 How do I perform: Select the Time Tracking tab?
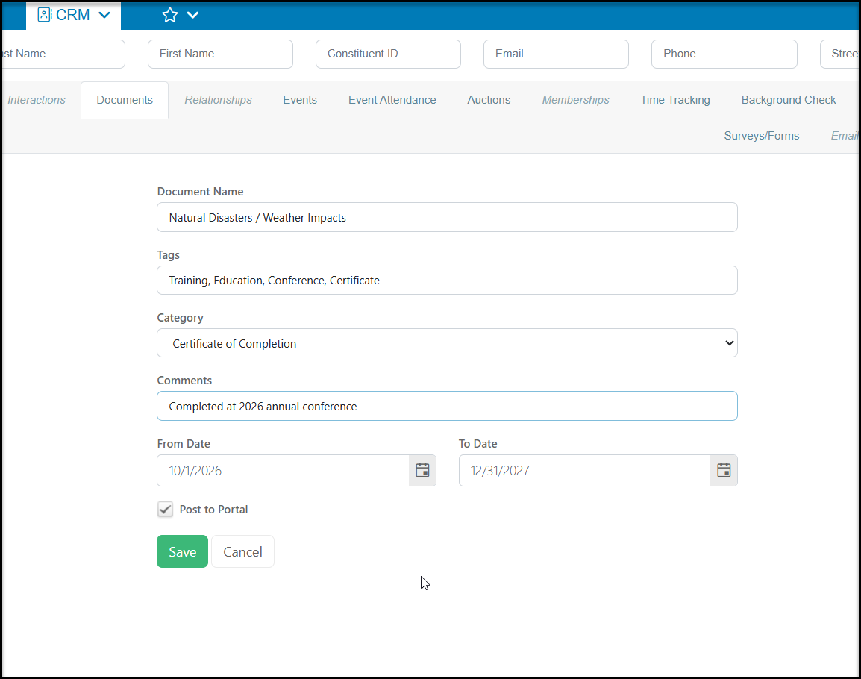675,100
